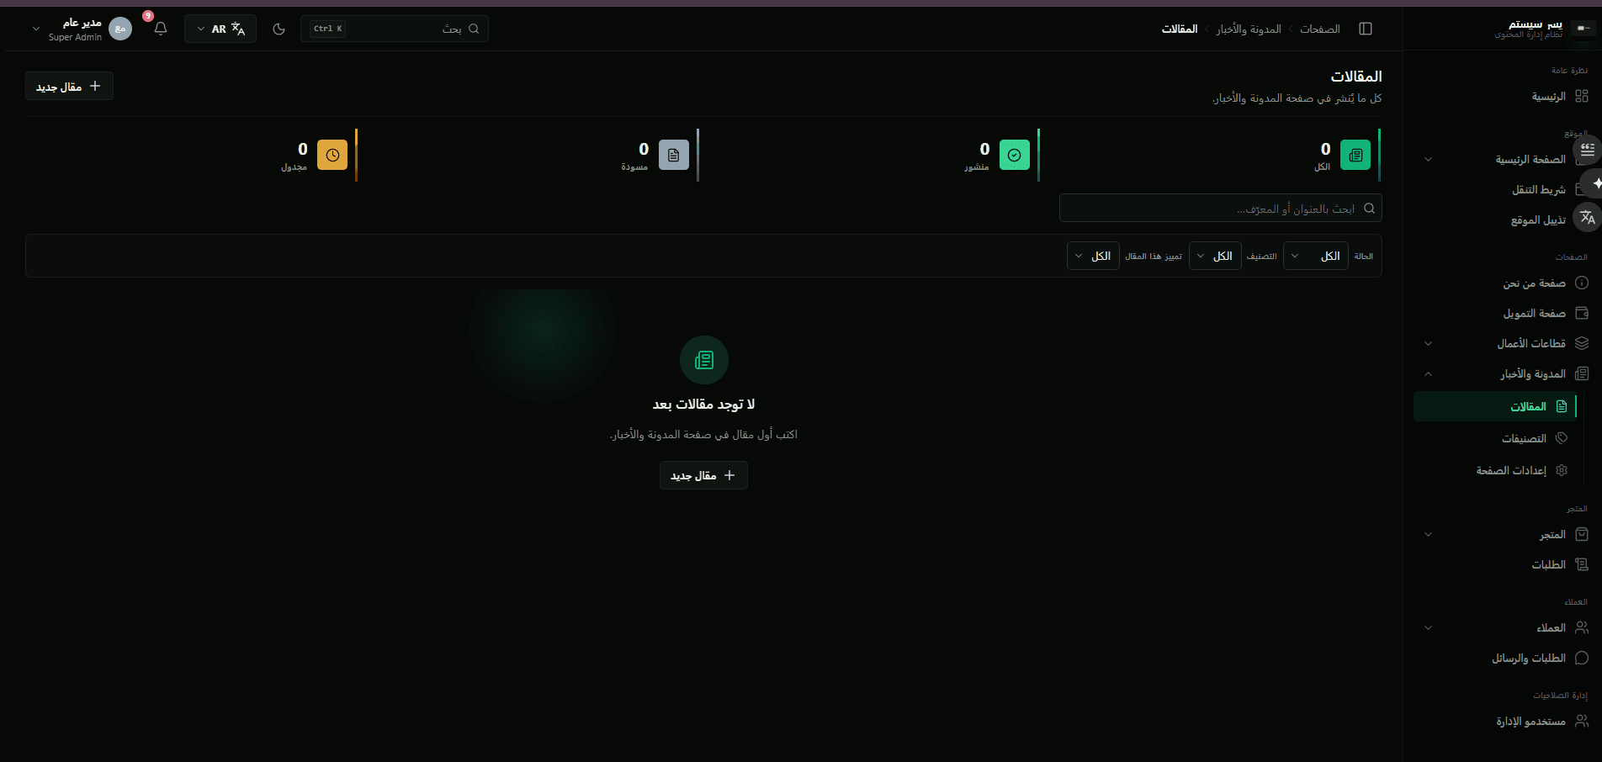Click the بيم سيستم logo in sidebar
Image resolution: width=1602 pixels, height=762 pixels.
(x=1583, y=29)
